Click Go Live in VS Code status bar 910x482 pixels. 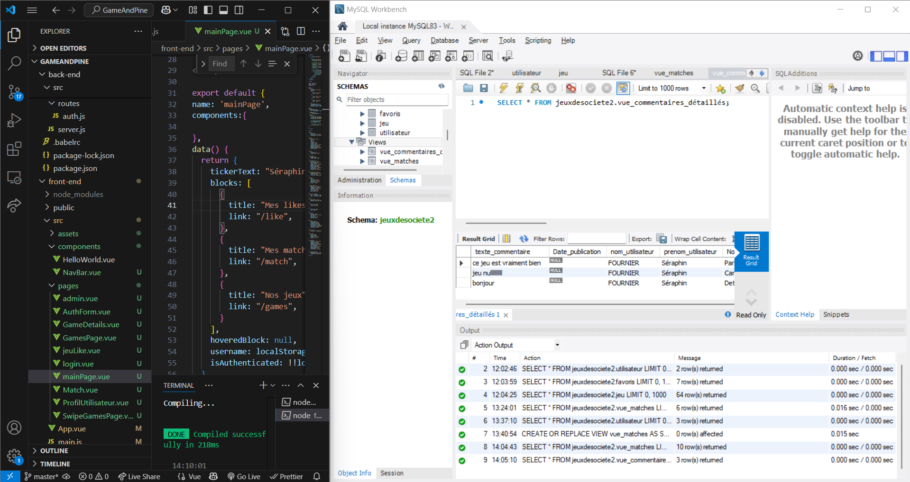244,476
